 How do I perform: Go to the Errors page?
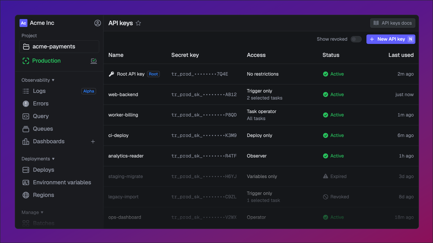(x=41, y=104)
